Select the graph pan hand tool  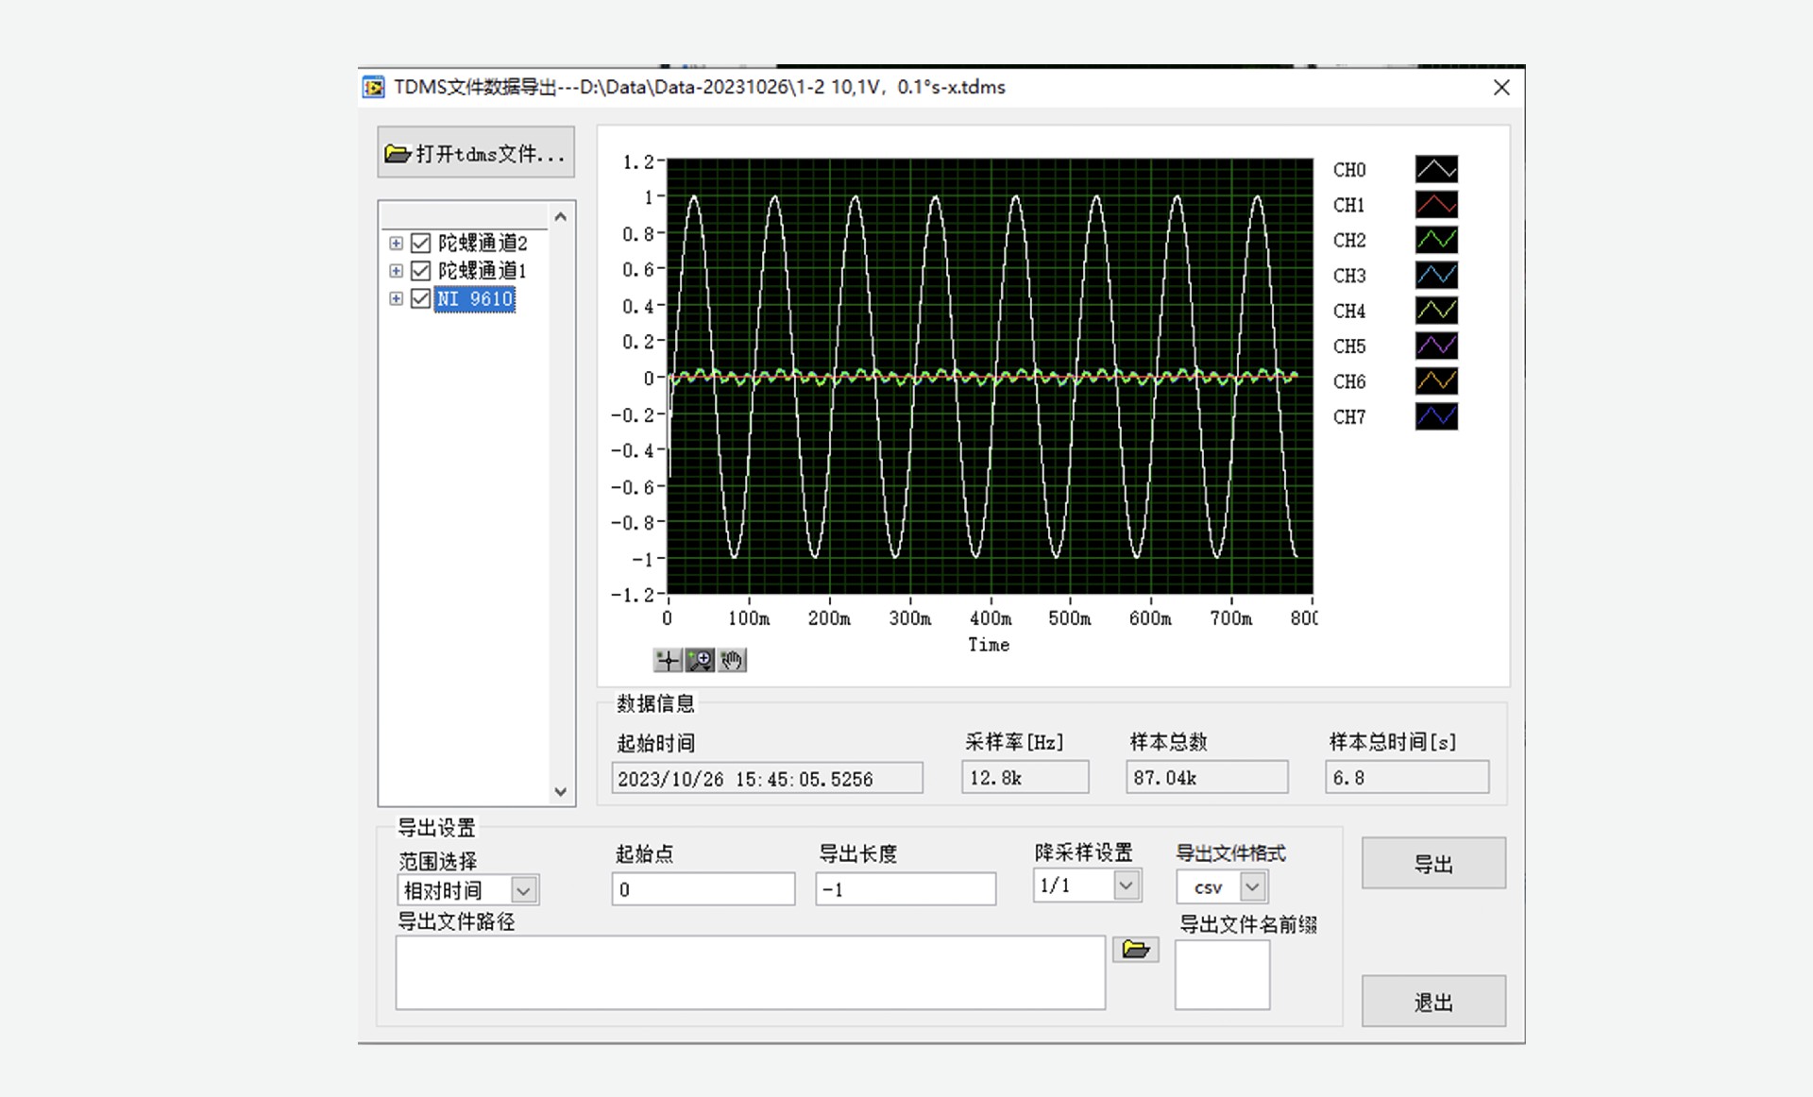pyautogui.click(x=732, y=660)
